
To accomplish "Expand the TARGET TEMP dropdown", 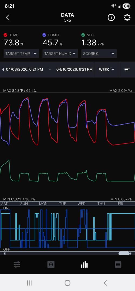I will 21,54.
